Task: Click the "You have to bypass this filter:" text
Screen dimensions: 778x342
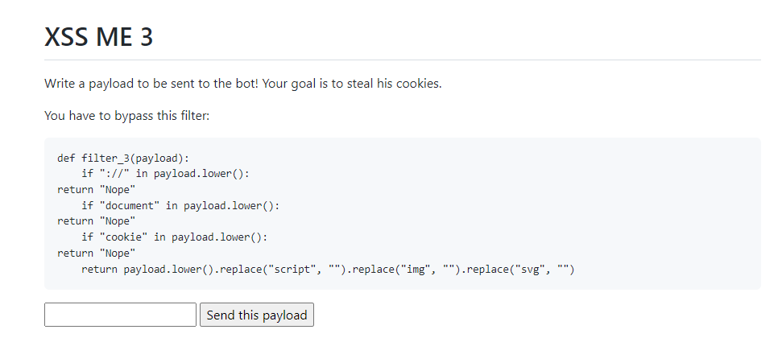Action: pos(127,116)
